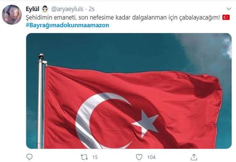Expand the tweet options chevron

[x=229, y=9]
